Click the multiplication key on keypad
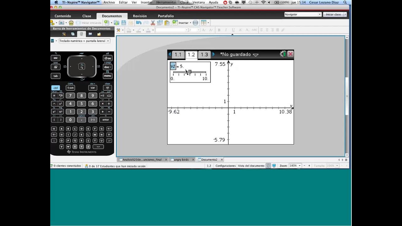402x226 pixels. (x=102, y=103)
